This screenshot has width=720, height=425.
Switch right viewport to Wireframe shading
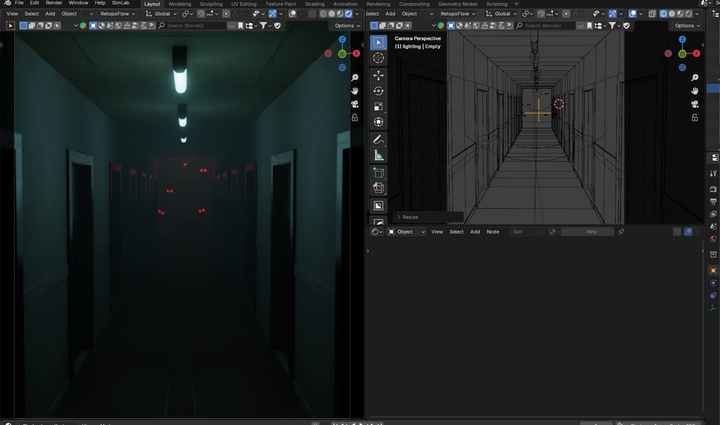coord(663,14)
